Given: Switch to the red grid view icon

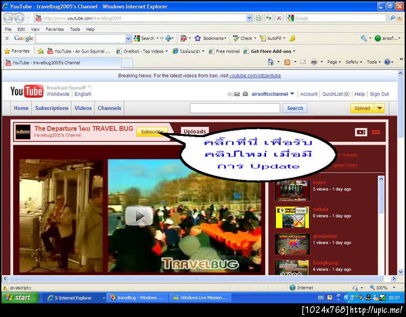Looking at the screenshot, I should point(376,132).
